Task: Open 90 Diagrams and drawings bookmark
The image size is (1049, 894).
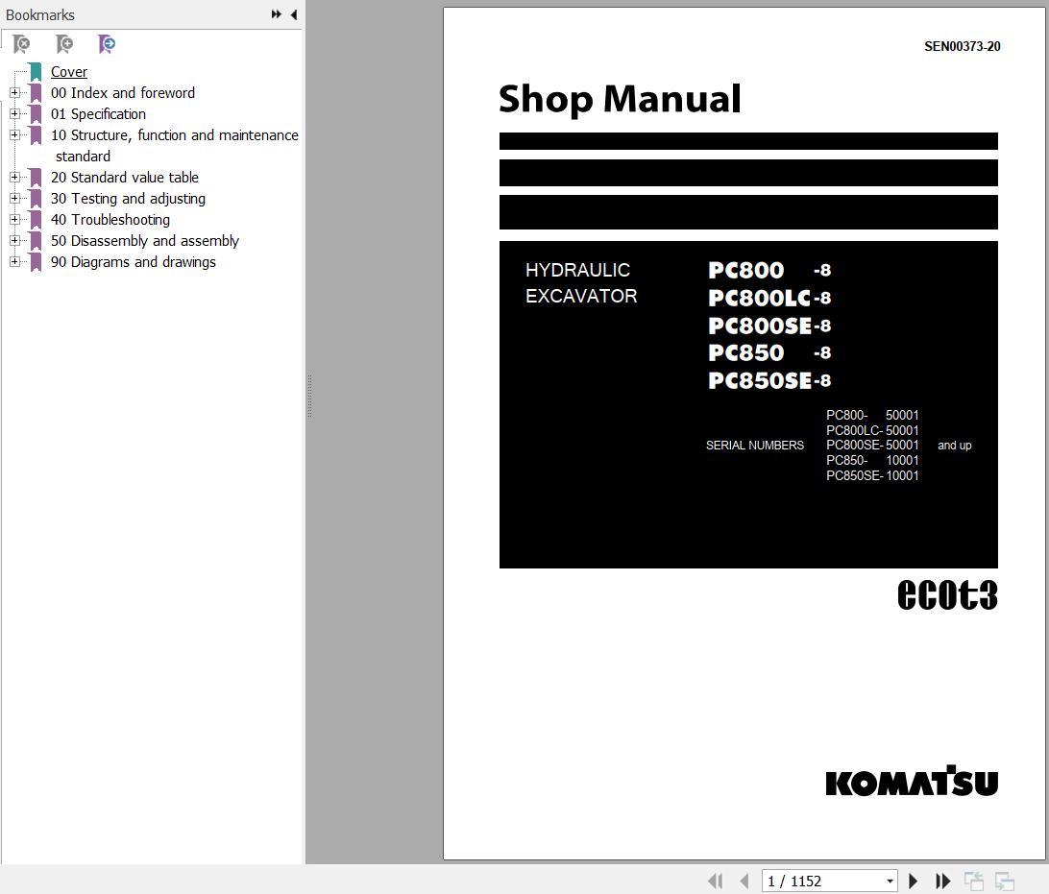Action: [x=134, y=262]
